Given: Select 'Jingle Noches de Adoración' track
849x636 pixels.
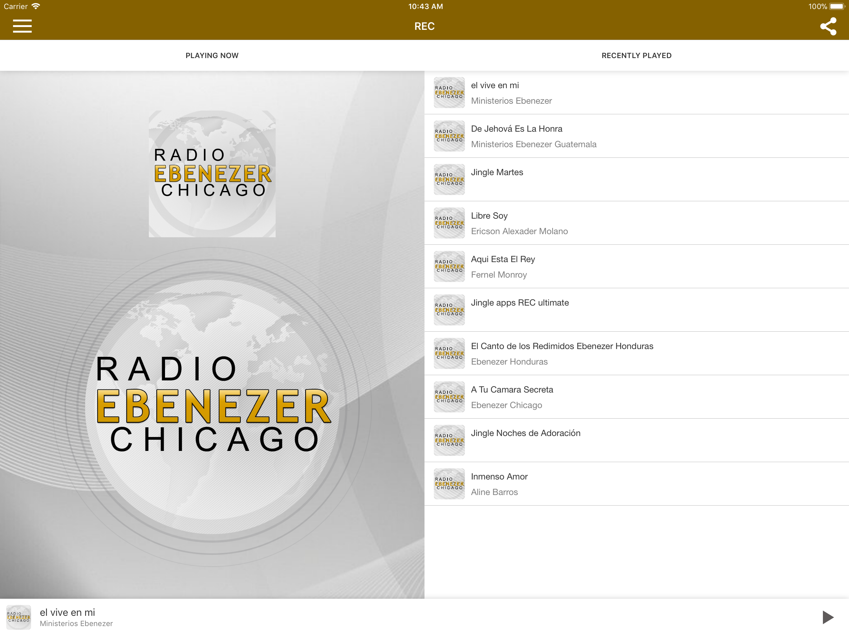Looking at the screenshot, I should (x=636, y=440).
